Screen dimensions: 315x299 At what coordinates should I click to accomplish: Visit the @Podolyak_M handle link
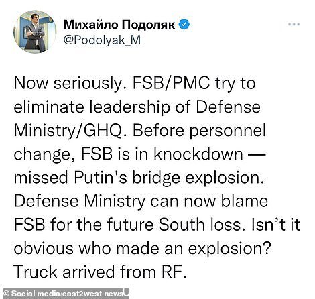[x=103, y=40]
